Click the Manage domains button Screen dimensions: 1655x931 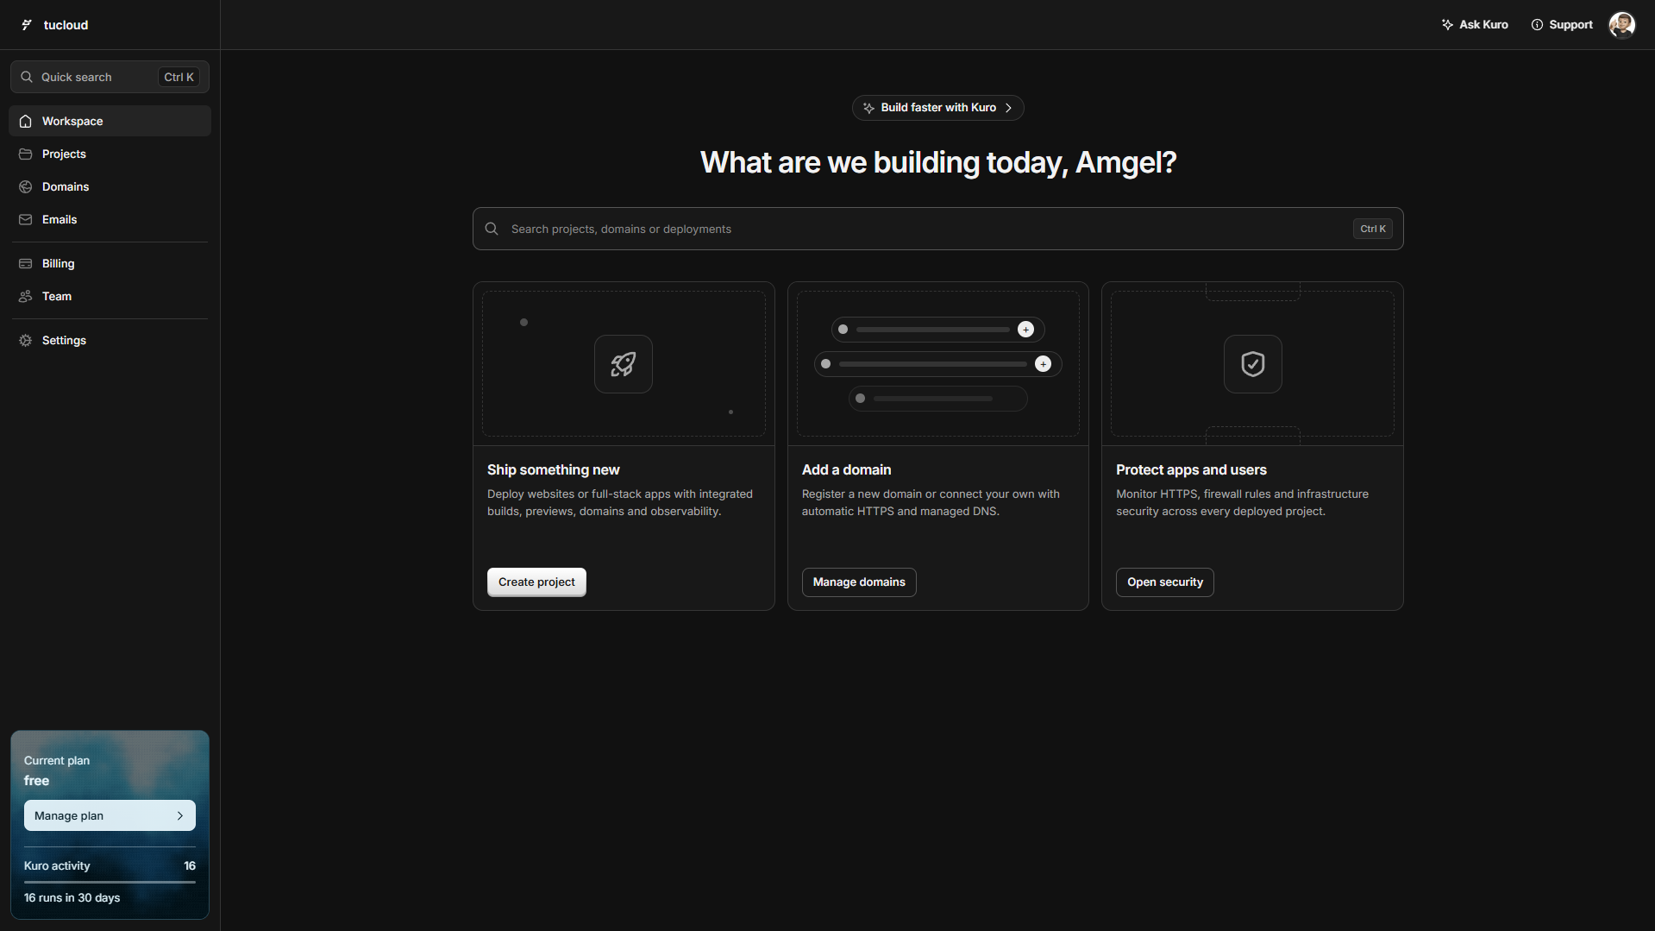pos(859,582)
